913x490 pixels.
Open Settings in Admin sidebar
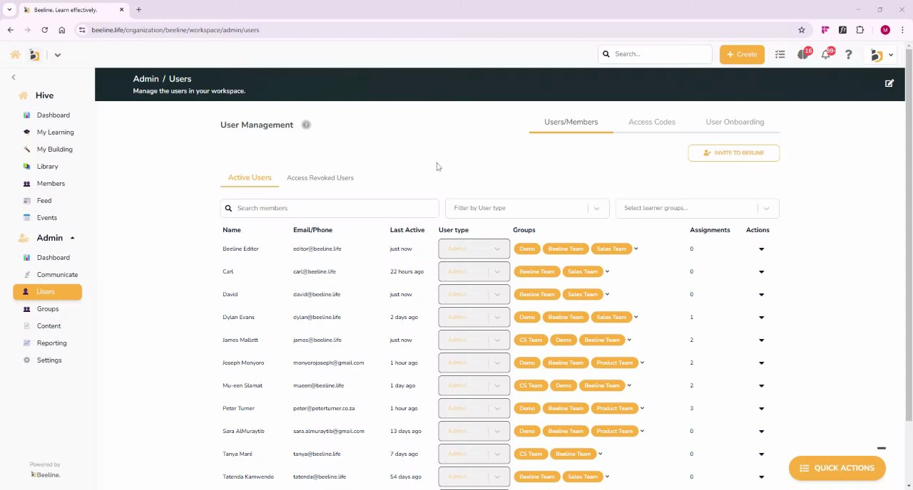pos(49,360)
